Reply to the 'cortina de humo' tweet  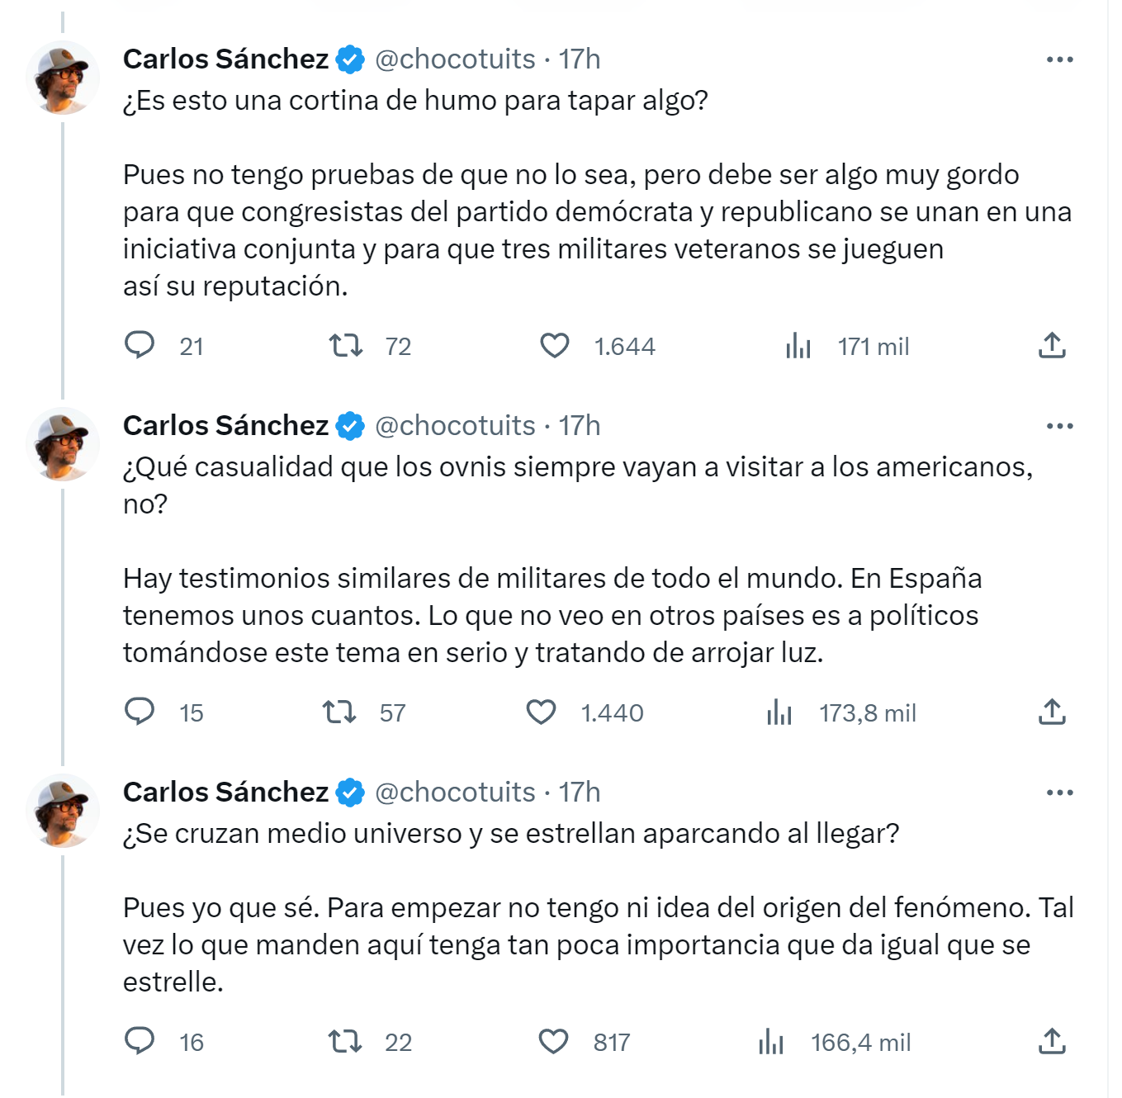(140, 345)
